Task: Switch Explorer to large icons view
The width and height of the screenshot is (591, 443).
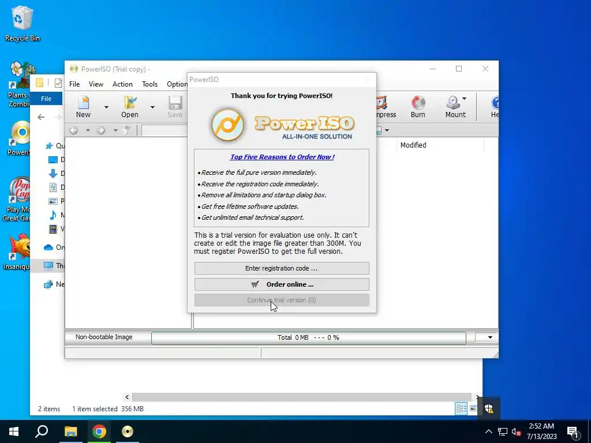Action: click(x=473, y=409)
